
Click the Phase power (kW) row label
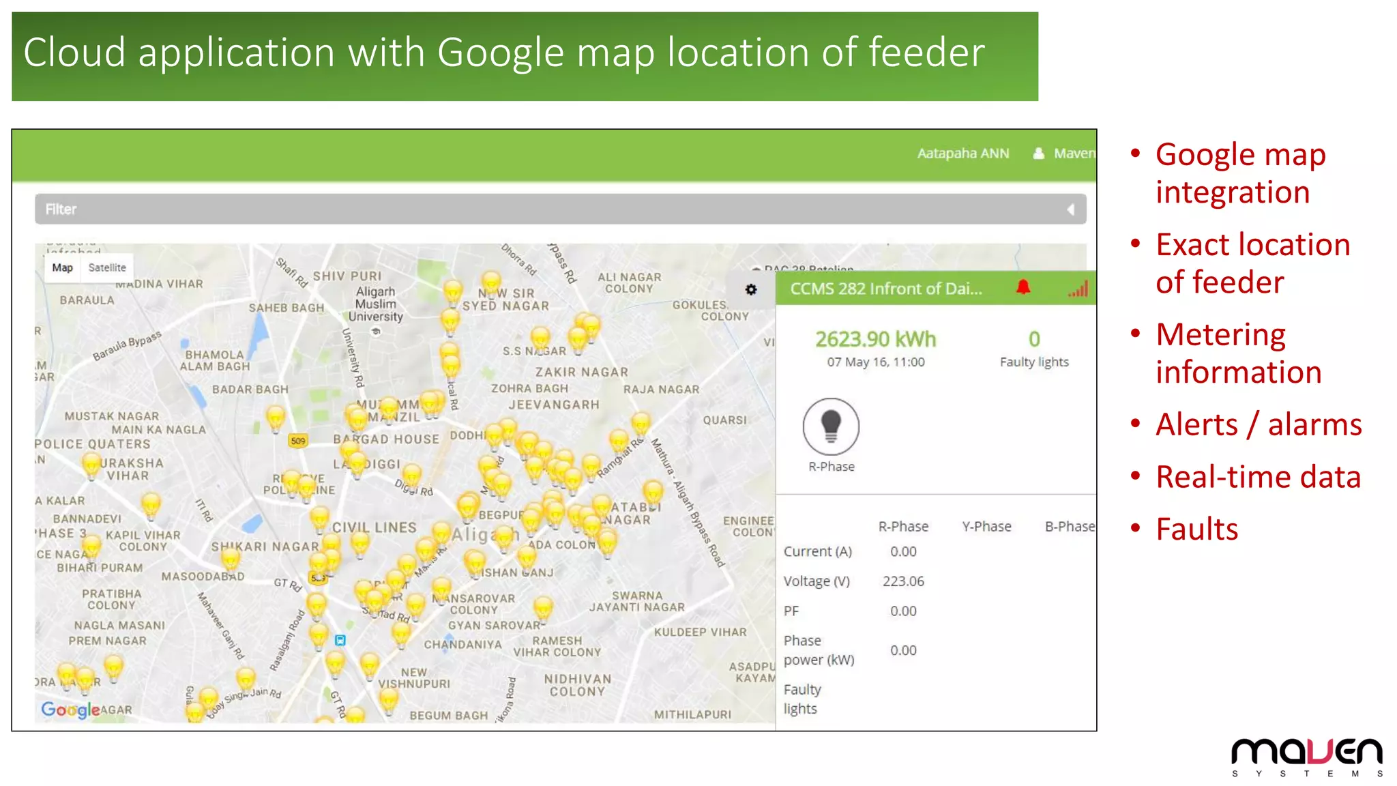coord(819,650)
